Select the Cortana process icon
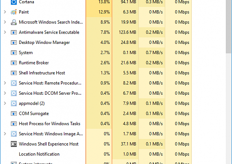Viewport: 232px width, 164px height. pos(14,2)
